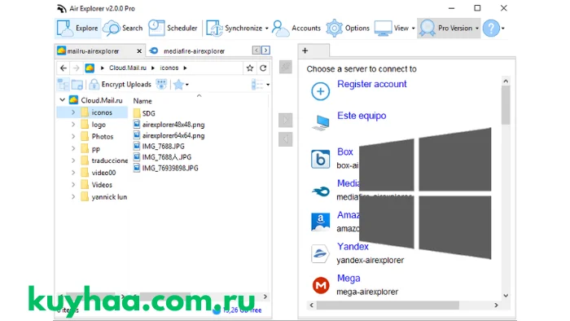The height and width of the screenshot is (321, 570).
Task: Open the Synchronize dropdown arrow
Action: [267, 29]
